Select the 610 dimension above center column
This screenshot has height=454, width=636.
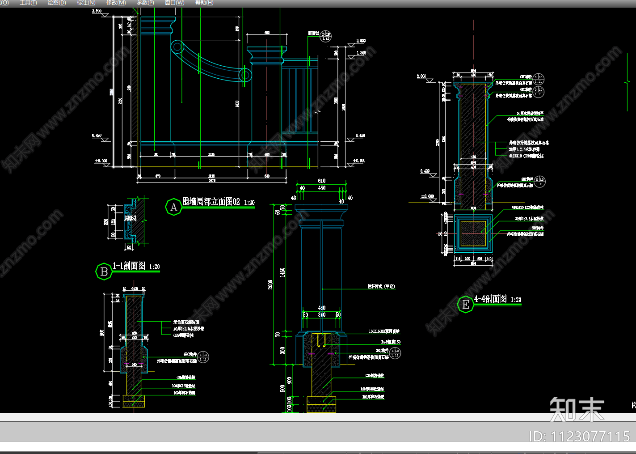coord(322,181)
